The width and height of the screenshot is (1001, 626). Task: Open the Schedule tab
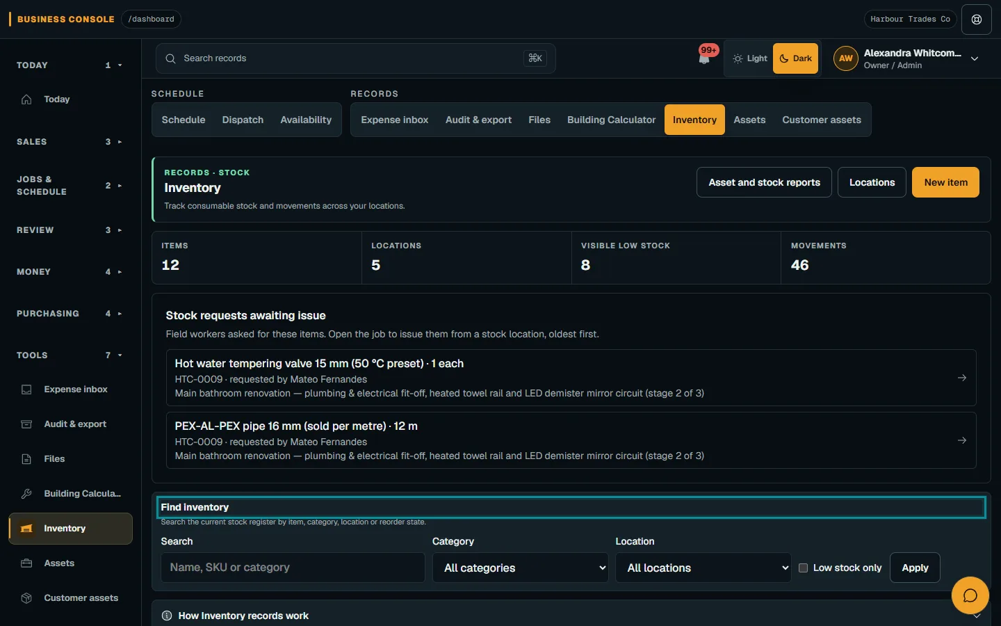(184, 120)
